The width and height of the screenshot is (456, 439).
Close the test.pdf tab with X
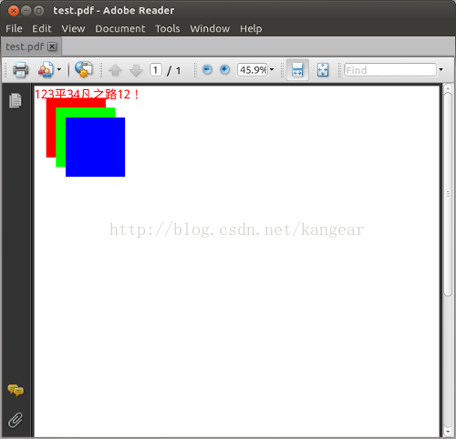(52, 46)
